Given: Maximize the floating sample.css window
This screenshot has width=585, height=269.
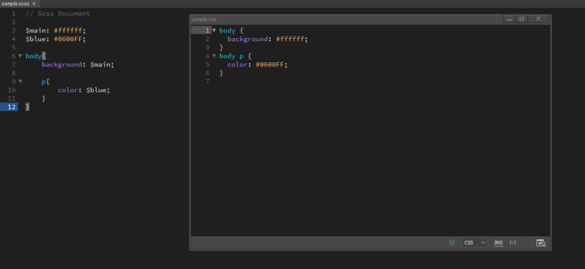Looking at the screenshot, I should point(522,19).
